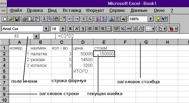Image resolution: width=189 pixels, height=103 pixels.
Task: Click the Decrease Decimal icon
Action: [x=141, y=29]
